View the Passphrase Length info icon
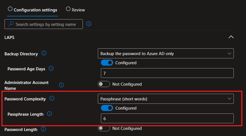Viewport: 246px width, 136px height. pyautogui.click(x=49, y=113)
